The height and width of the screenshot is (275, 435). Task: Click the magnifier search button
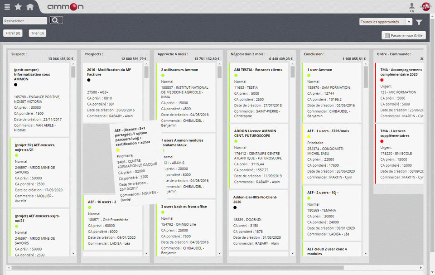(x=56, y=20)
